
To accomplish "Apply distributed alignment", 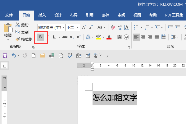I will pos(164,37).
